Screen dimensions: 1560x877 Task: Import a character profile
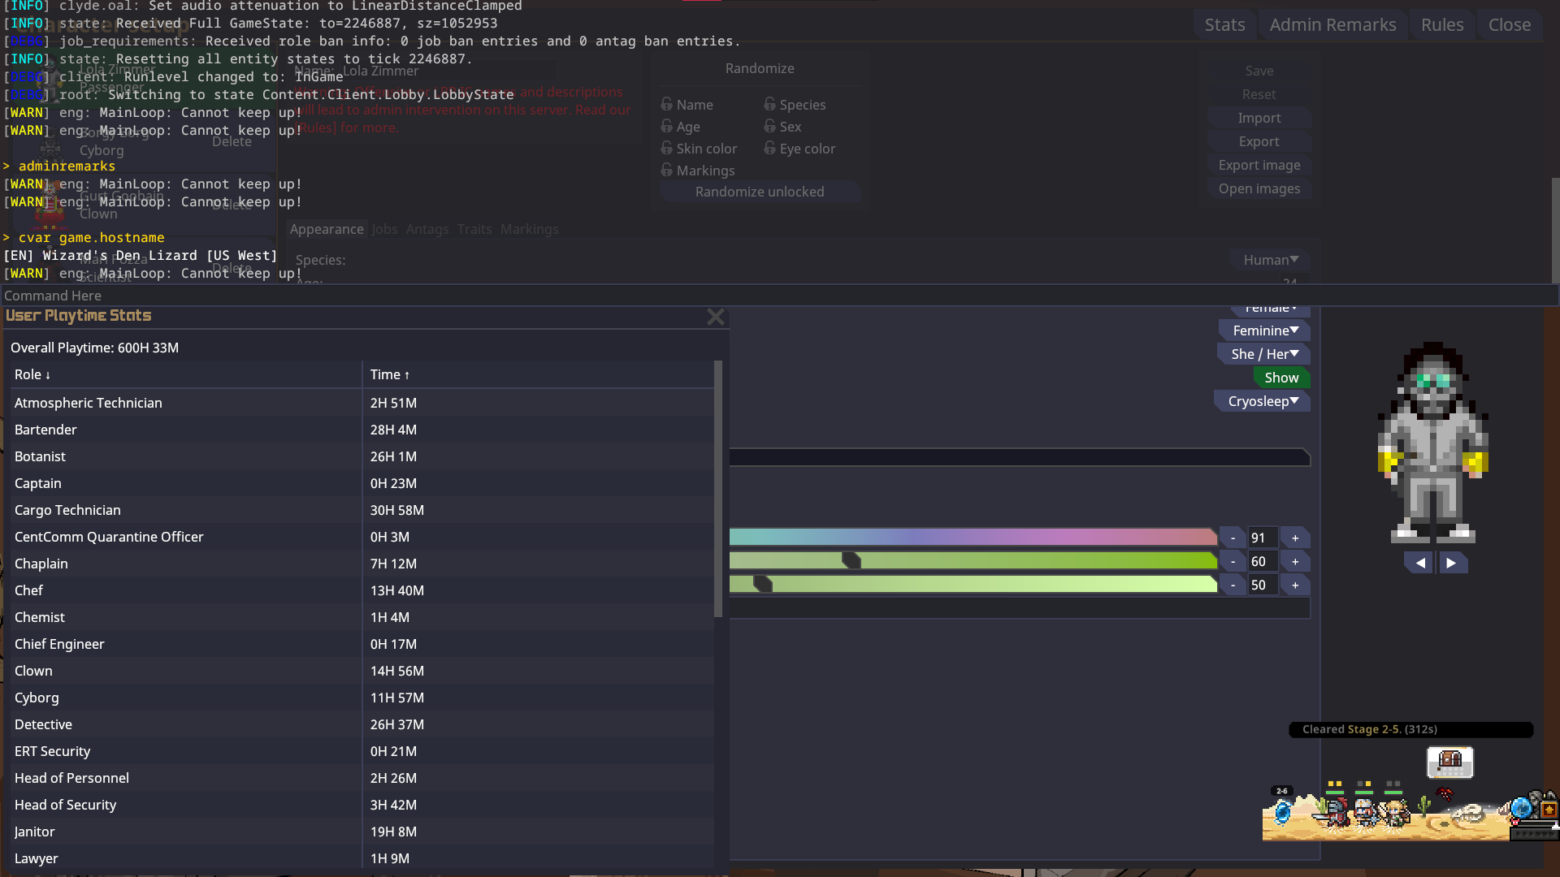(x=1259, y=118)
